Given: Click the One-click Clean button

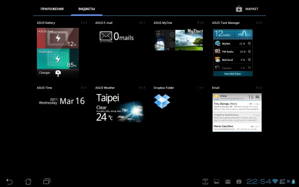Looking at the screenshot, I should click(233, 74).
